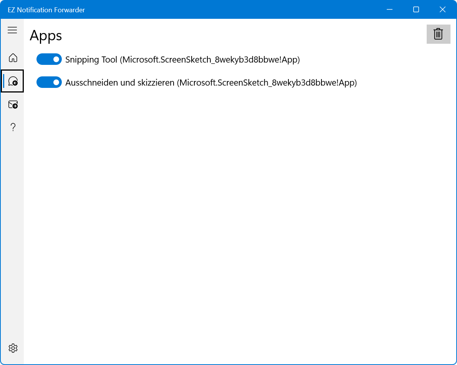The width and height of the screenshot is (457, 365).
Task: Toggle off Snipping Tool switch
Action: [x=49, y=59]
